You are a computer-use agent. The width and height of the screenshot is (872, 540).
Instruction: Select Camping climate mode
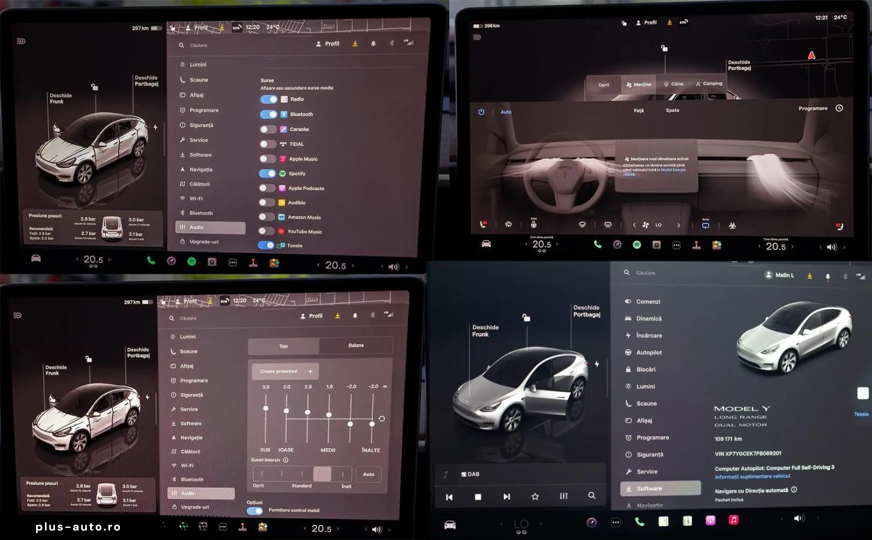(x=709, y=83)
